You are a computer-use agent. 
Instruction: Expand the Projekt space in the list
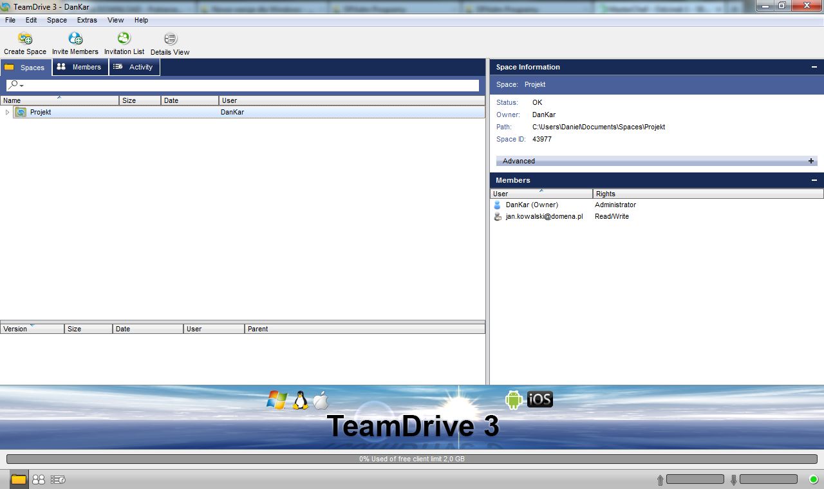6,112
